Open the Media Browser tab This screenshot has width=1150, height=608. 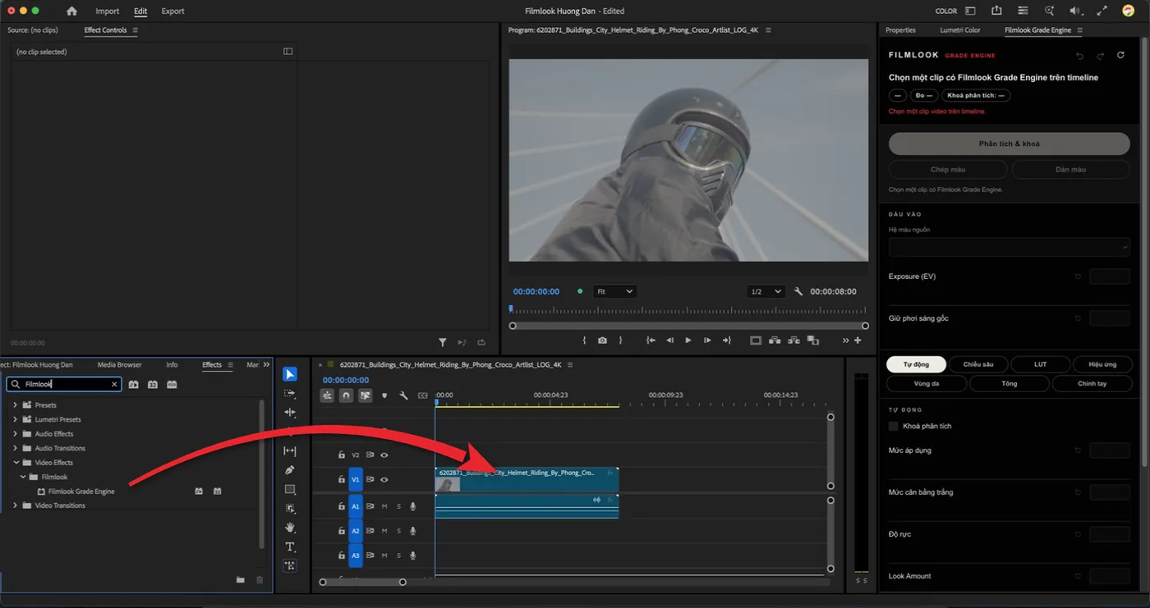[119, 364]
